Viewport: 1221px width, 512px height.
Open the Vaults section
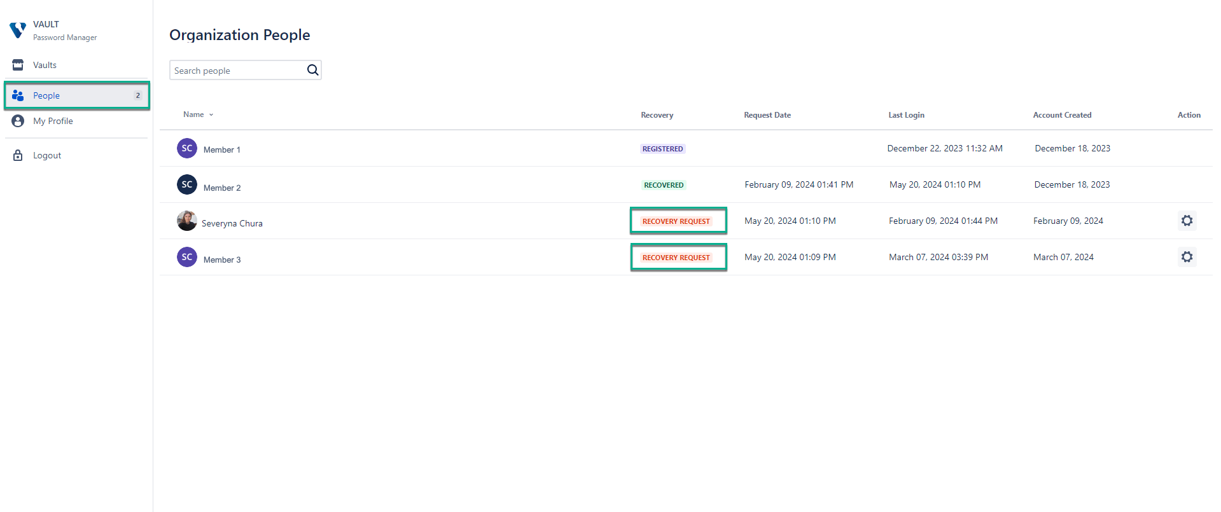pos(45,65)
